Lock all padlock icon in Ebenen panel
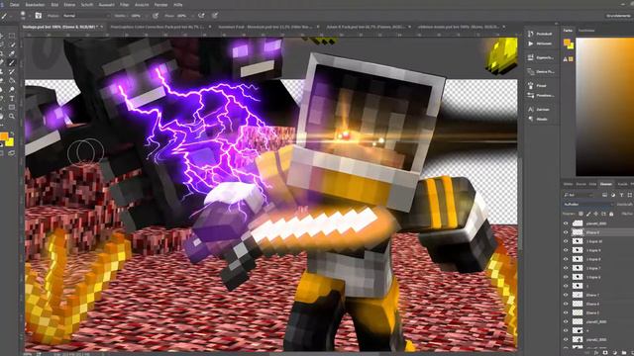Image resolution: width=634 pixels, height=356 pixels. 611,214
